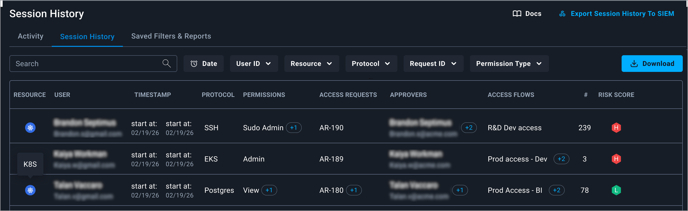Viewport: 688px width, 211px height.
Task: Switch to the Activity tab
Action: pos(30,36)
